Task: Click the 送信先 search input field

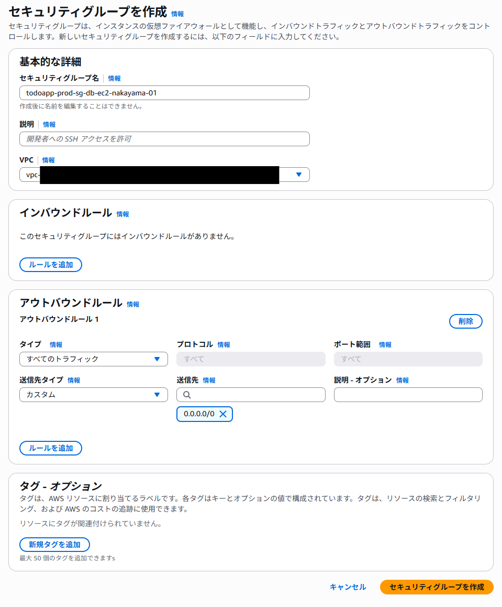Action: click(x=251, y=395)
